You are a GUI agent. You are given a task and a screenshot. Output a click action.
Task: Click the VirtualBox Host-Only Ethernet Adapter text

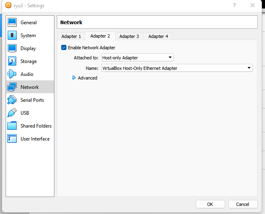pos(140,68)
